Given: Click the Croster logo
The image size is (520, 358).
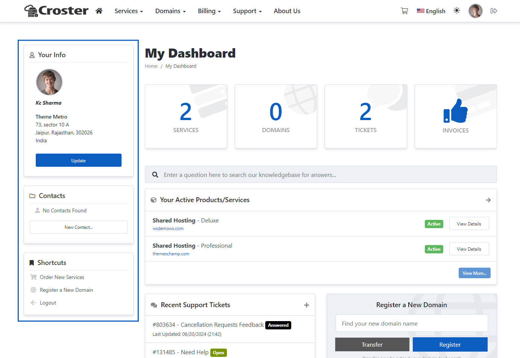Looking at the screenshot, I should pos(56,11).
